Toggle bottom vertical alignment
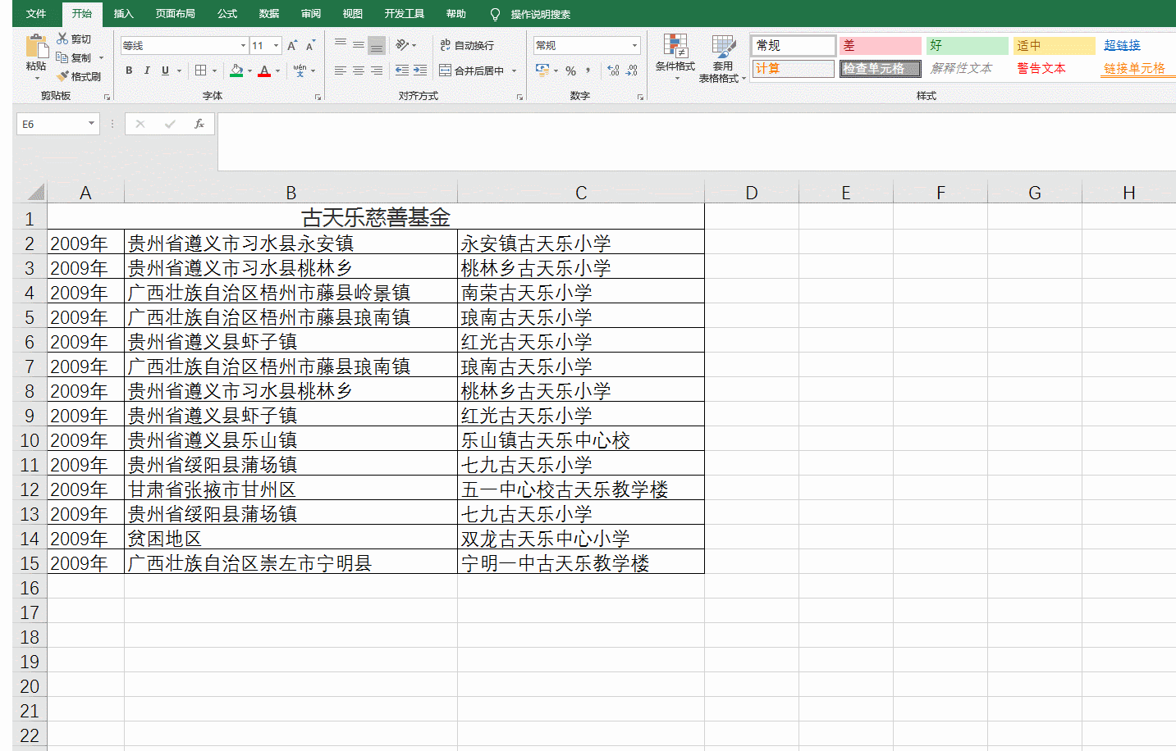1176x751 pixels. (377, 45)
